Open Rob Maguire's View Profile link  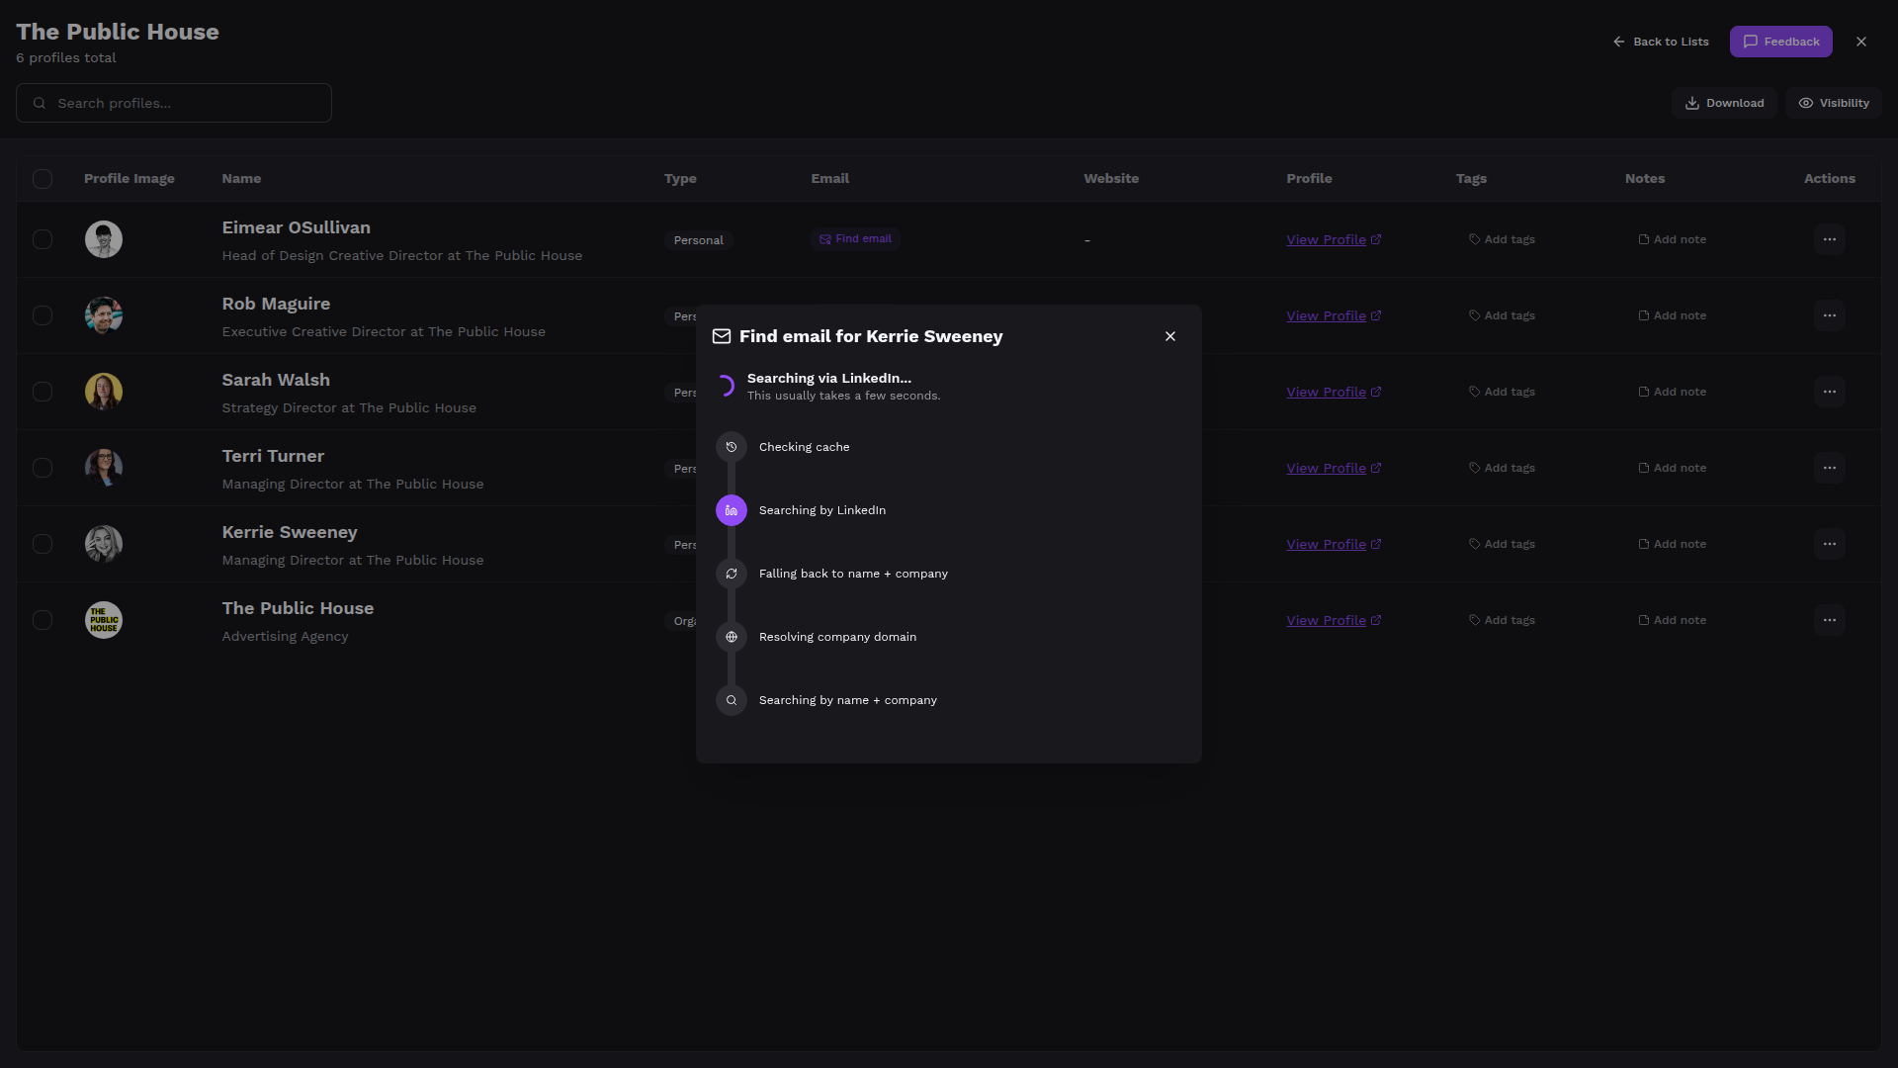coord(1334,315)
